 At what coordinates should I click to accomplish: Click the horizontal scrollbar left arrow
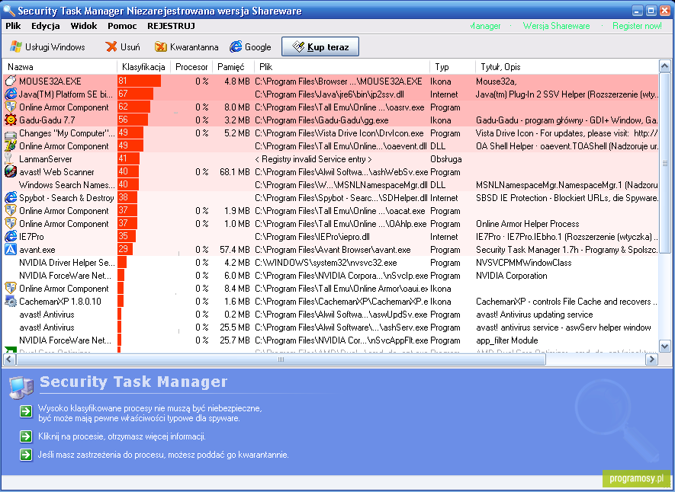9,359
